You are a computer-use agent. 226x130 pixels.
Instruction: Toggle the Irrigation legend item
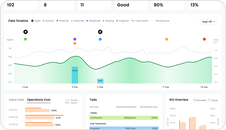[x=122, y=21]
